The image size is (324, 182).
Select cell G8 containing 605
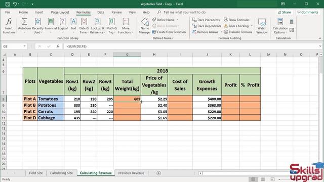pos(127,99)
